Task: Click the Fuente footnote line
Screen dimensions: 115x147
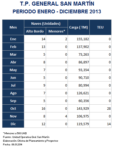Action: (26, 137)
